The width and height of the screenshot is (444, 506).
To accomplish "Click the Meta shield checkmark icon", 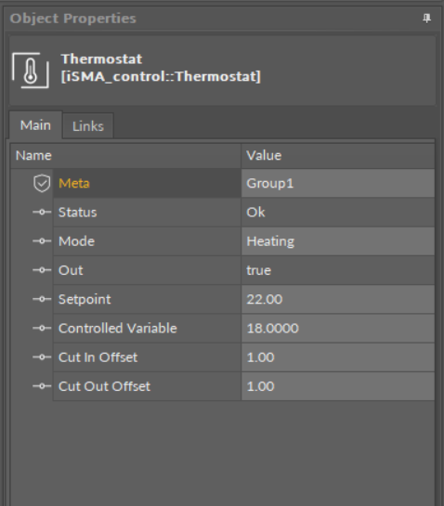I will tap(42, 183).
